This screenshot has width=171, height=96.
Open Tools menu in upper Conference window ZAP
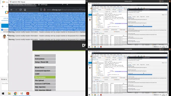(x=108, y=7)
